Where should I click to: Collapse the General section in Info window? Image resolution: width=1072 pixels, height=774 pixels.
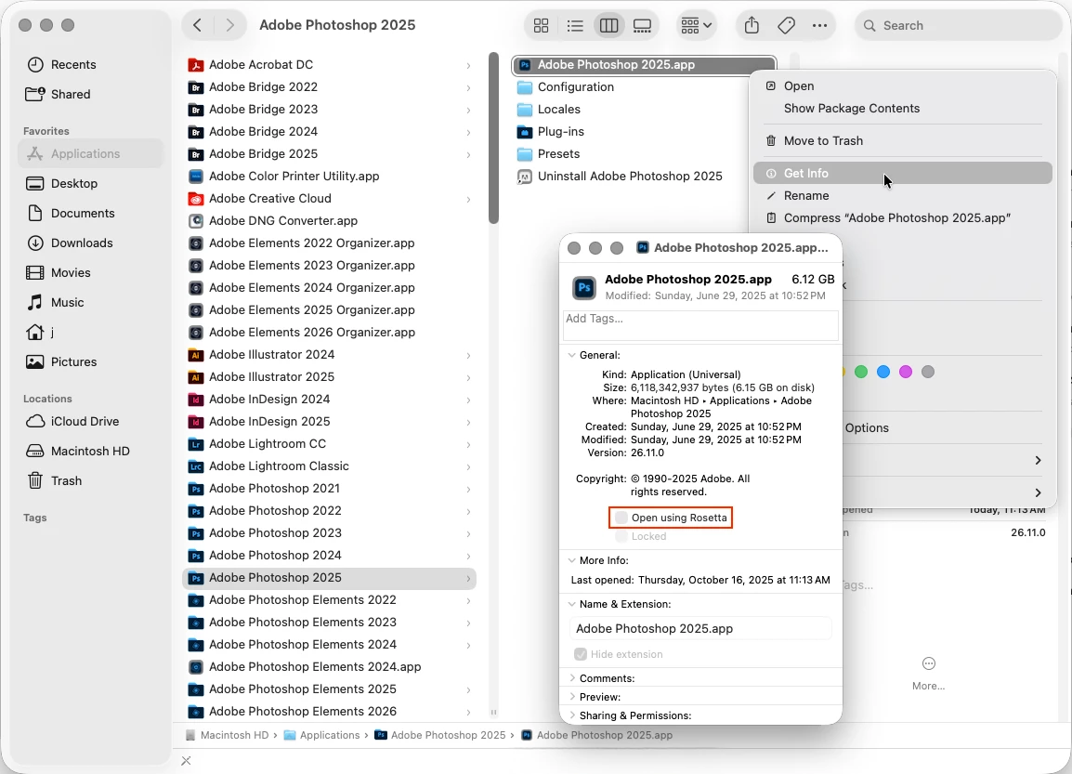point(571,355)
